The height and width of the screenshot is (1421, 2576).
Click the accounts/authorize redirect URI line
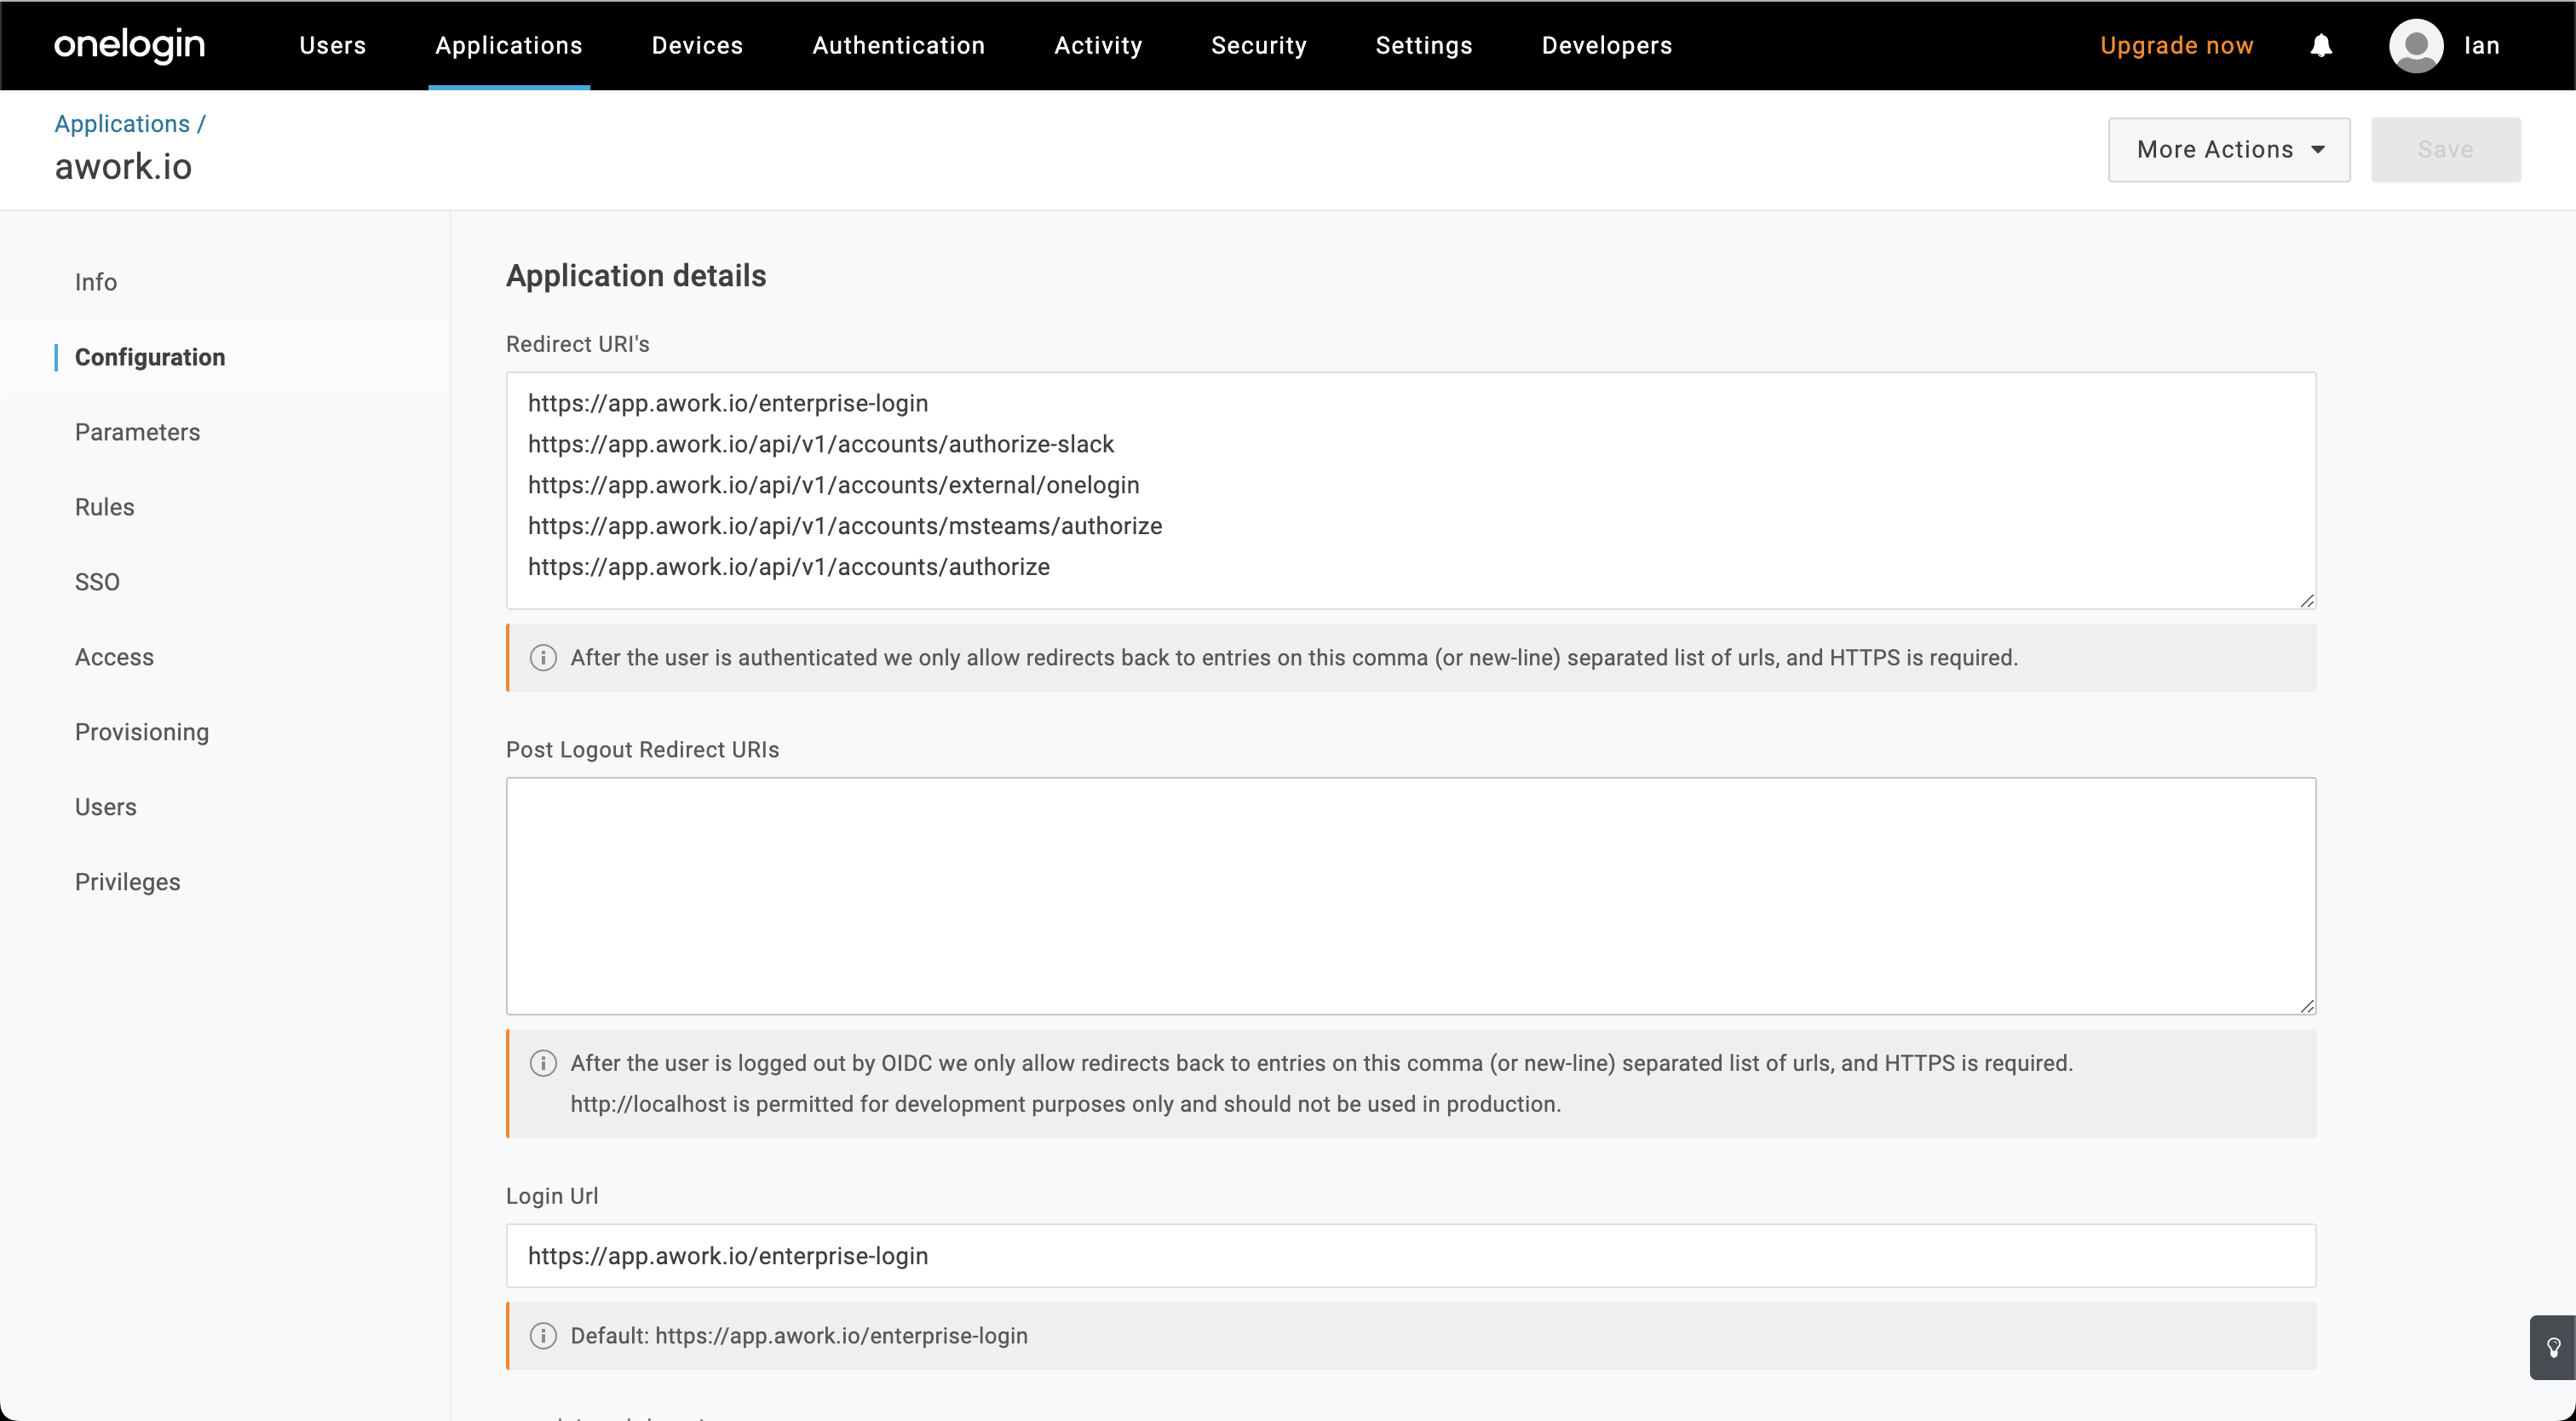point(789,567)
